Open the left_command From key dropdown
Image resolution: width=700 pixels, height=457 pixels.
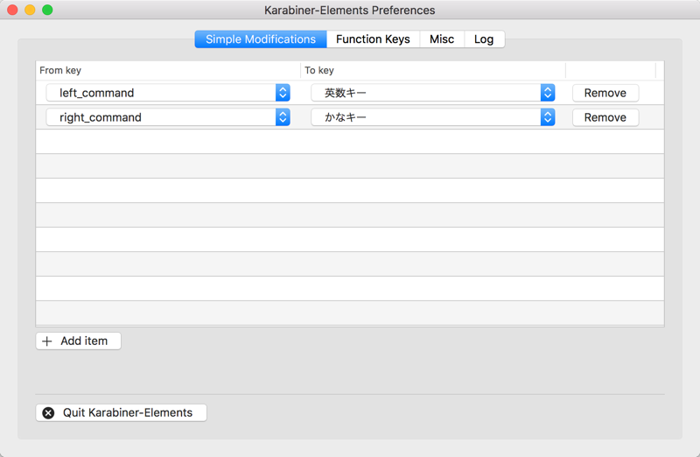167,93
